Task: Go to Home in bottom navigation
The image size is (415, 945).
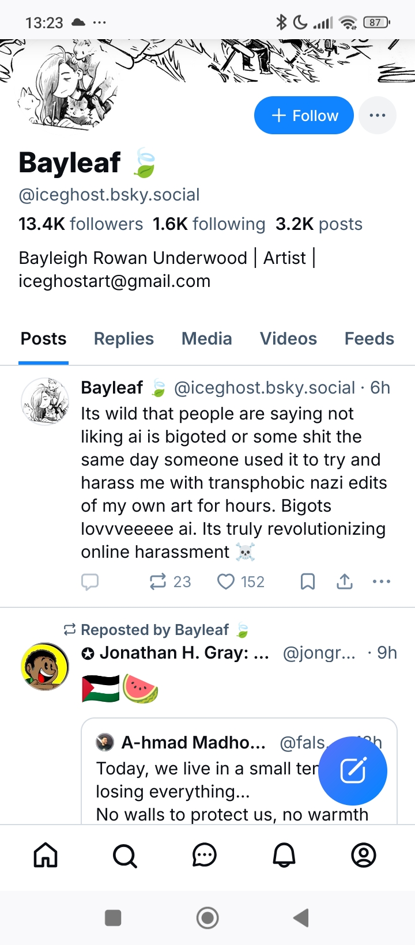Action: pos(46,855)
